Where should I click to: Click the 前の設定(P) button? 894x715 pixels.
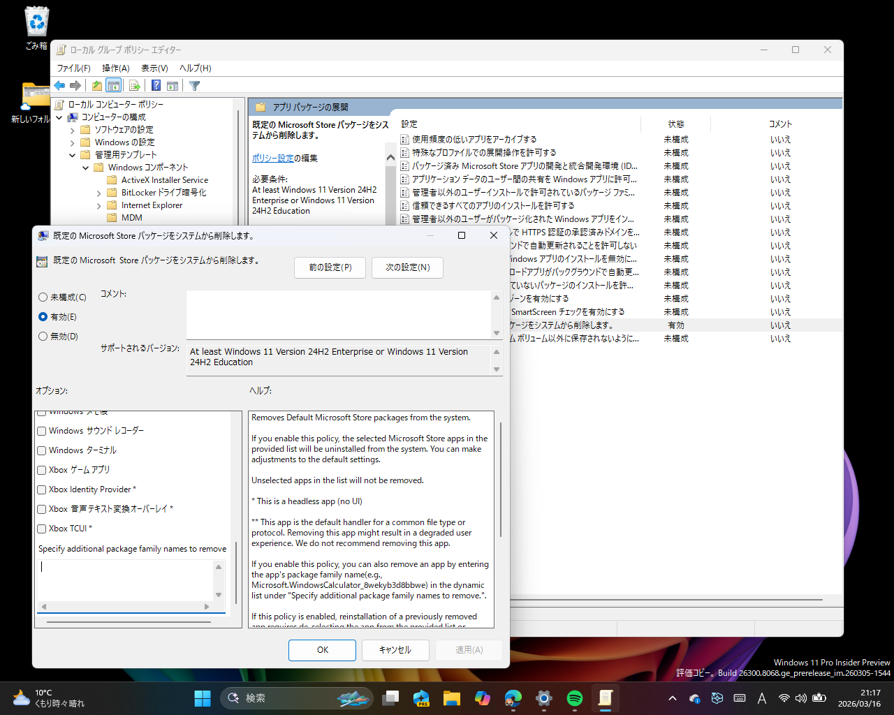click(x=330, y=267)
